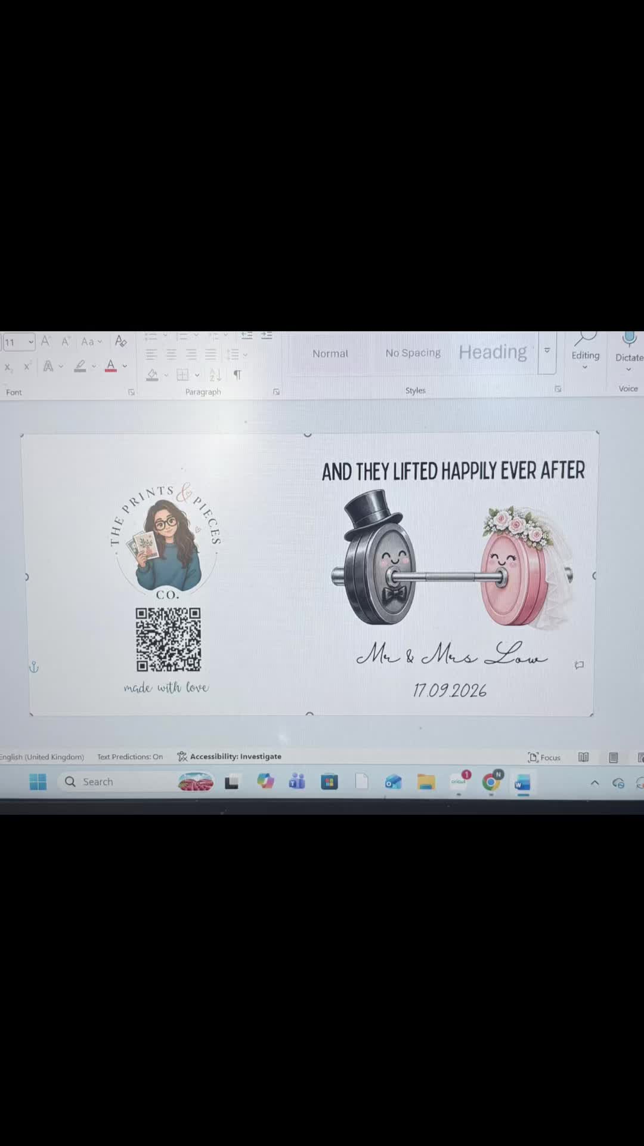The height and width of the screenshot is (1146, 644).
Task: Toggle Show/Hide paragraph marks
Action: (237, 375)
